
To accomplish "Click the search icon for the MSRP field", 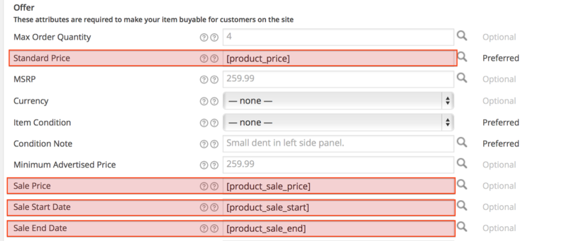I will pos(462,79).
